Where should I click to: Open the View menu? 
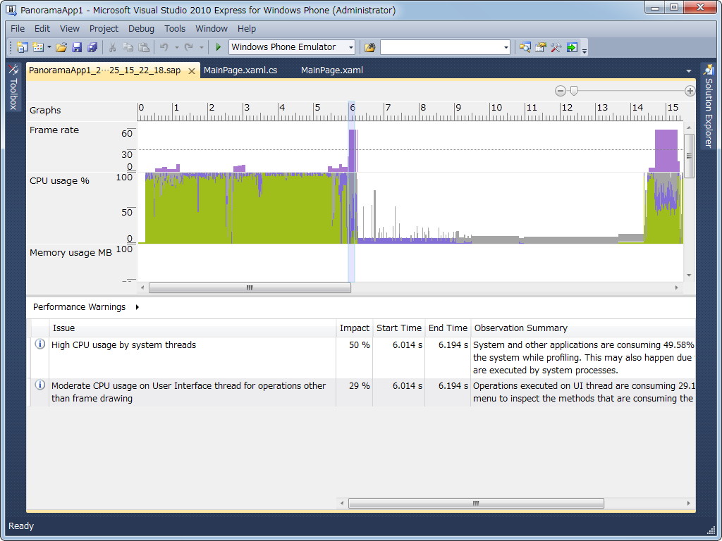[x=70, y=28]
